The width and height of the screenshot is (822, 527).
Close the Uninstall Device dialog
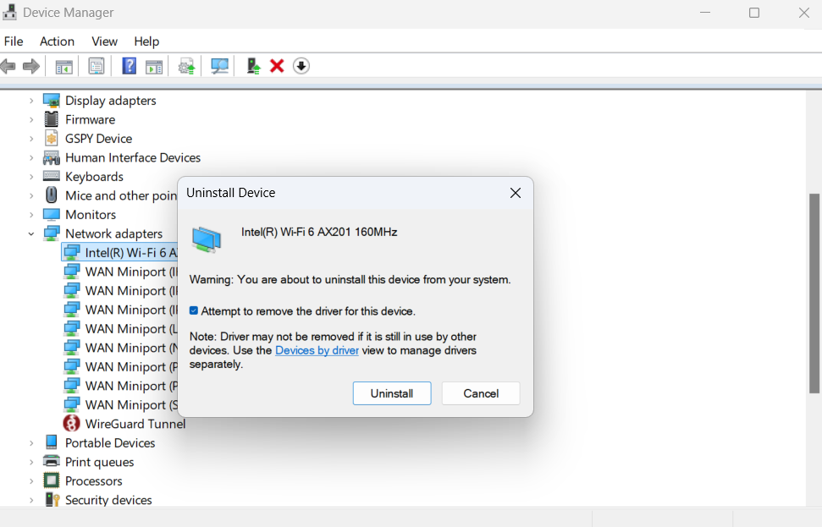tap(516, 193)
